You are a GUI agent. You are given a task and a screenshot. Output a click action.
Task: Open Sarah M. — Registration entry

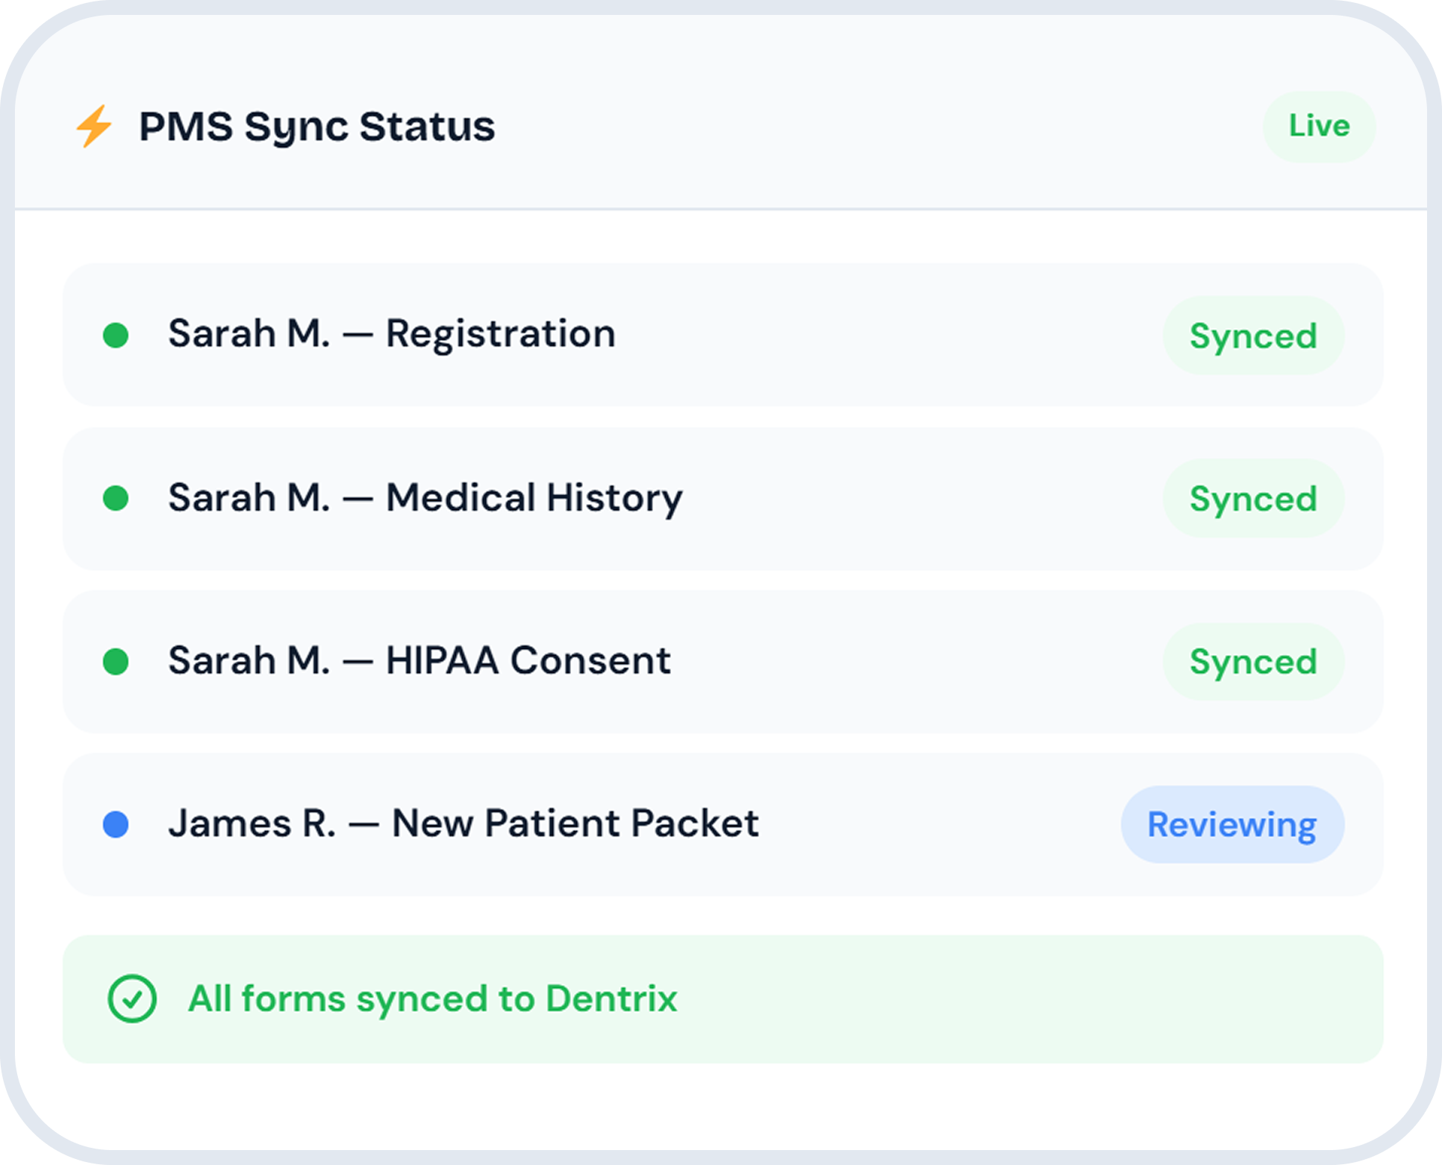click(392, 334)
